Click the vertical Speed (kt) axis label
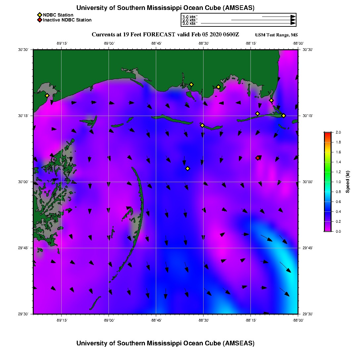Screen dimensions: 364x347 [348, 182]
